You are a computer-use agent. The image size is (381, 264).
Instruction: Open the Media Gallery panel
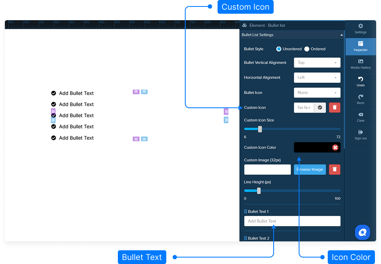tap(360, 61)
